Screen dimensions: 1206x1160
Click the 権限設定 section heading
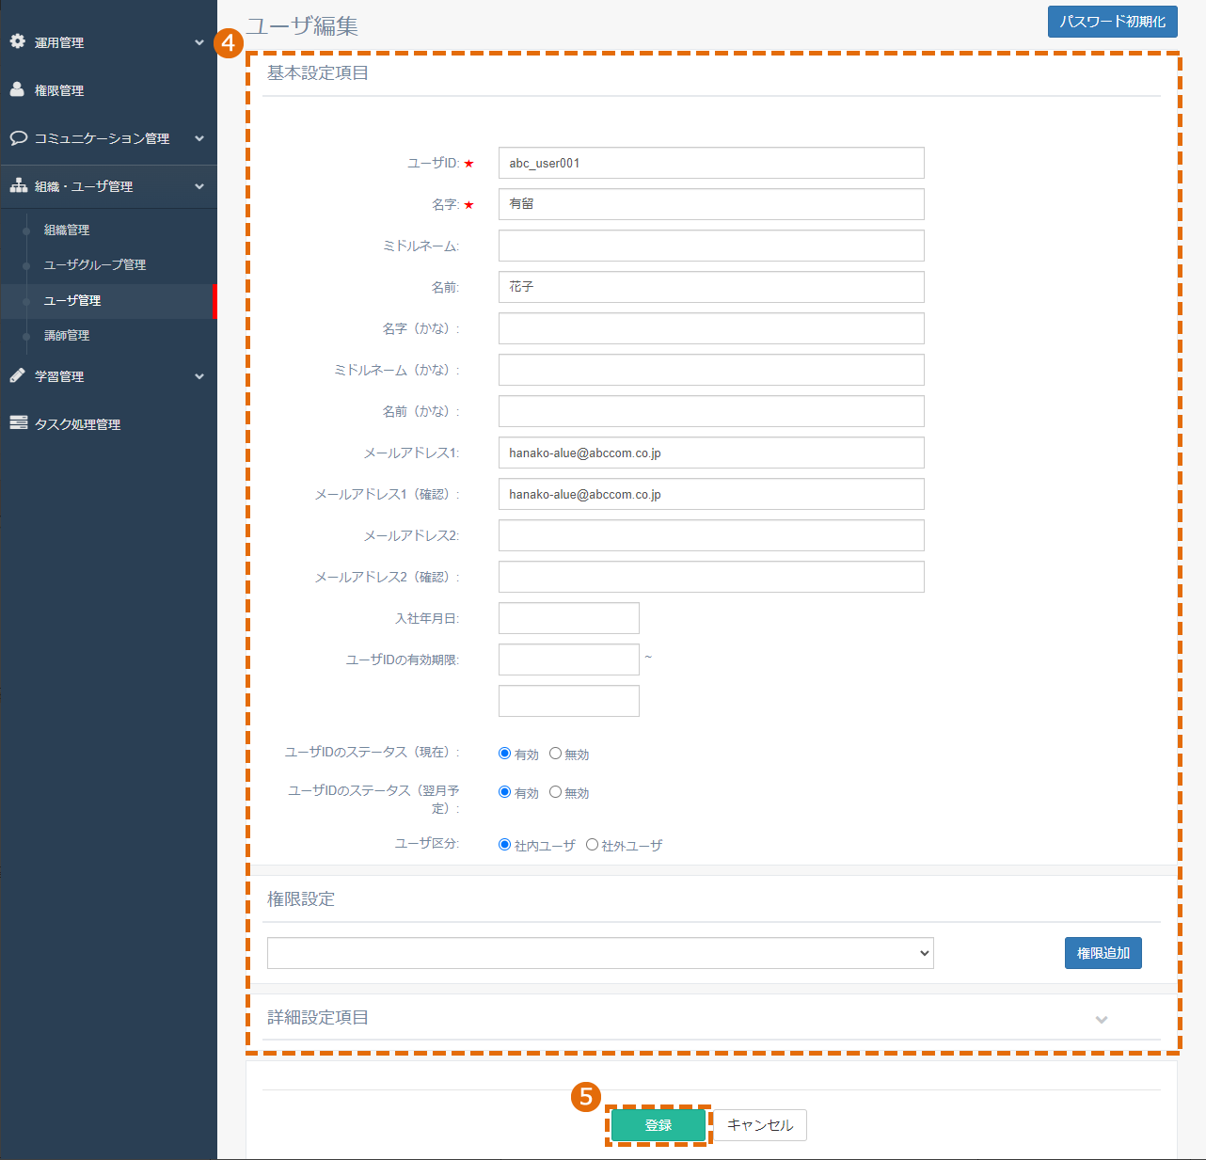301,899
